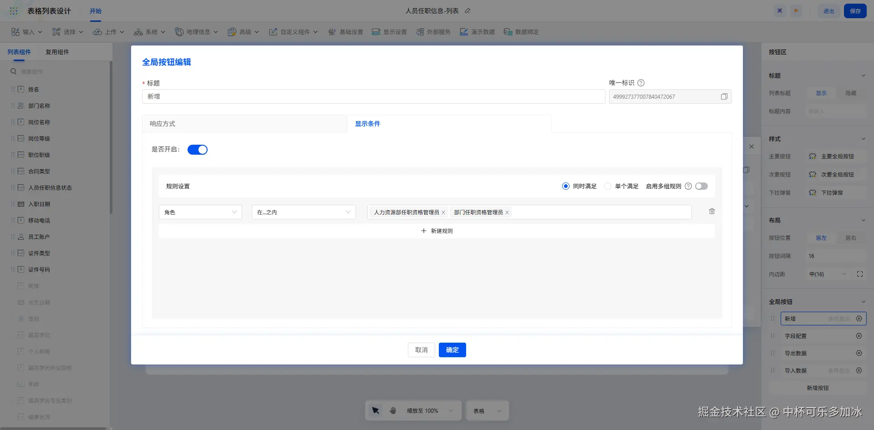This screenshot has width=874, height=430.
Task: Switch to the 列表组件 tab
Action: point(19,52)
